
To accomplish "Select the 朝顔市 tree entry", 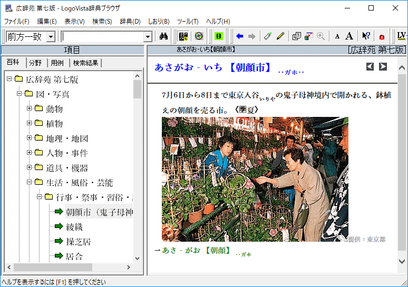I will [x=99, y=212].
